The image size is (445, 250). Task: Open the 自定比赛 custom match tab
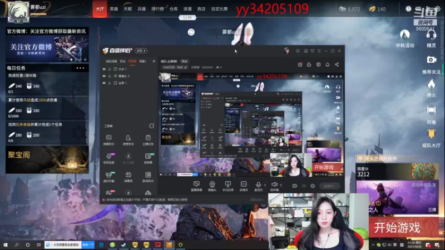pos(219,9)
